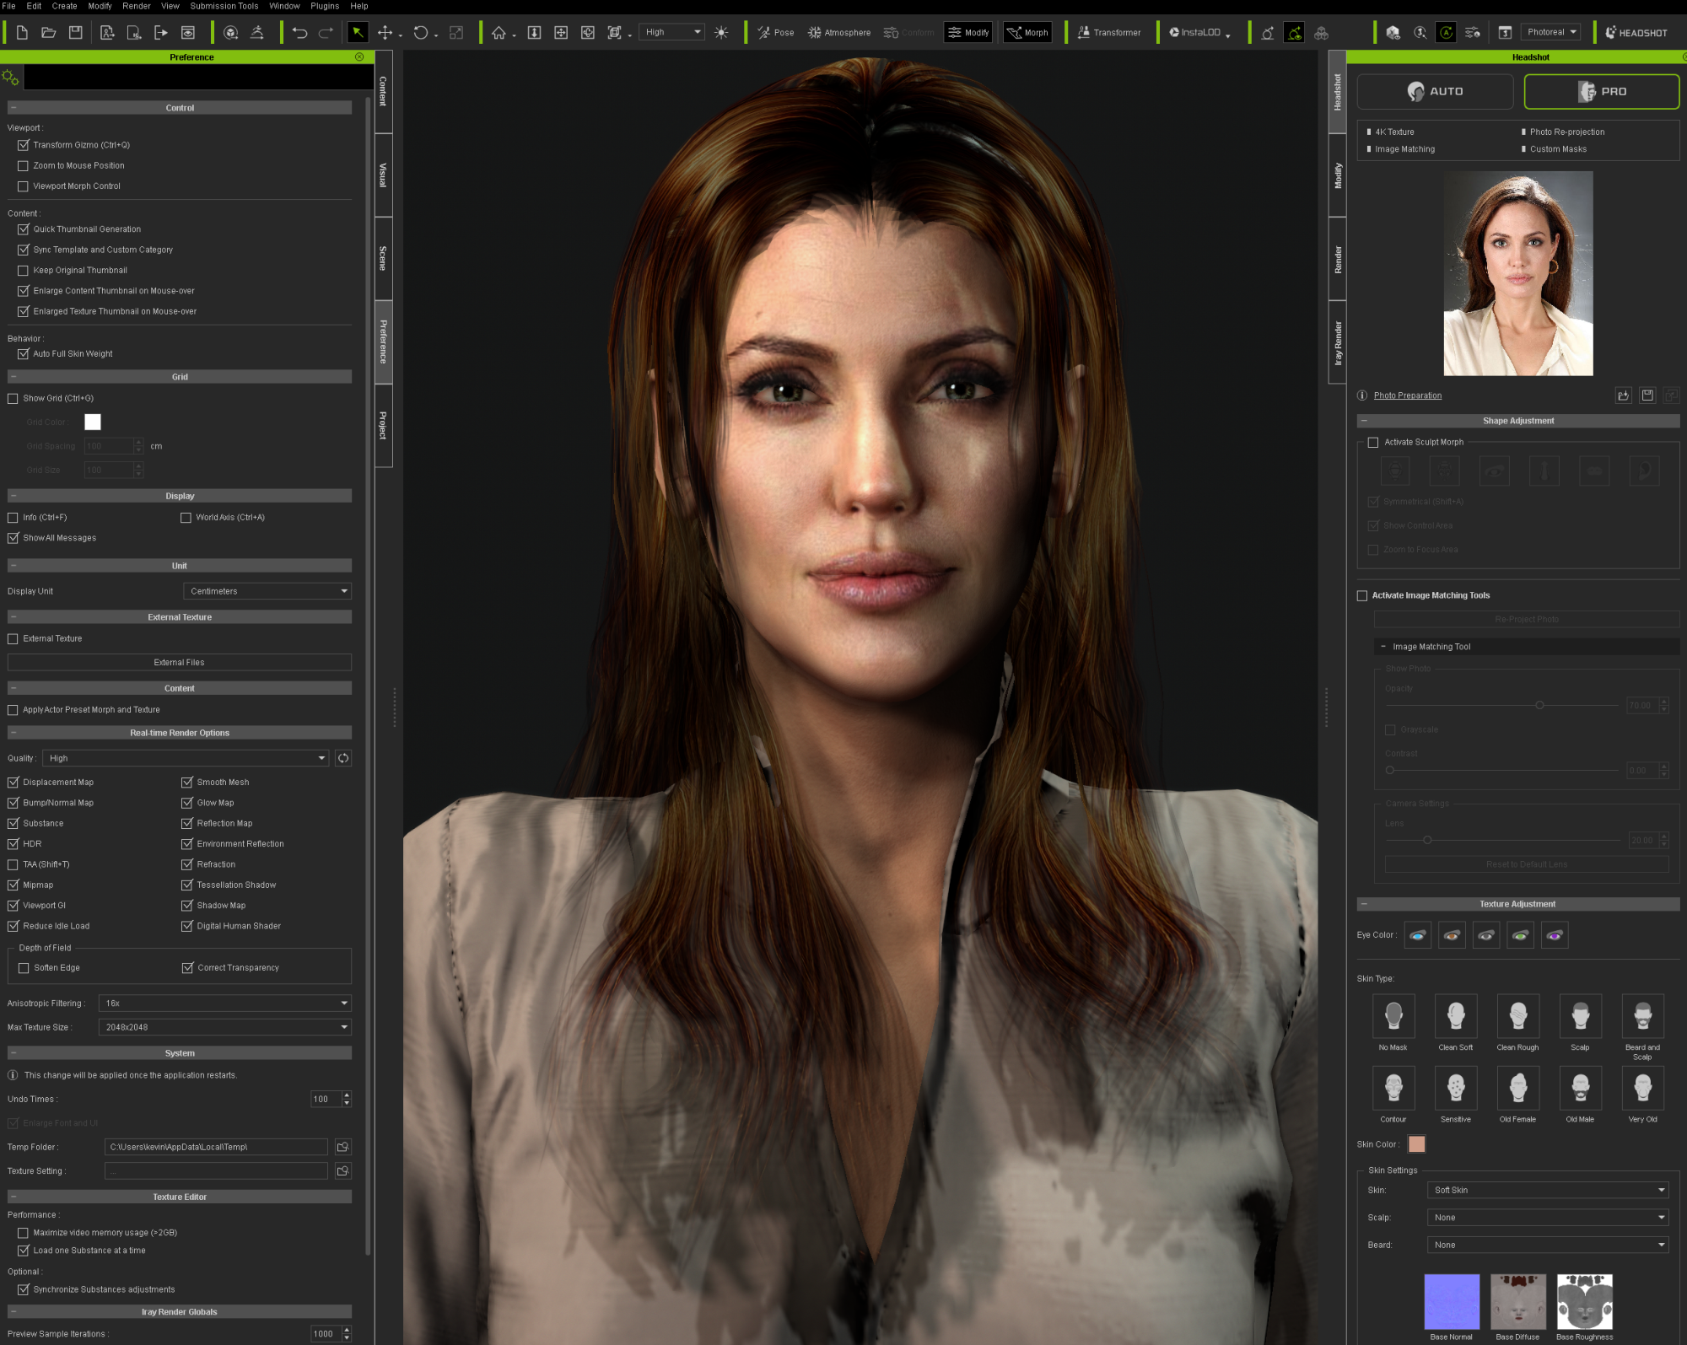The width and height of the screenshot is (1687, 1345).
Task: Click the AUTO mode button
Action: pyautogui.click(x=1435, y=91)
